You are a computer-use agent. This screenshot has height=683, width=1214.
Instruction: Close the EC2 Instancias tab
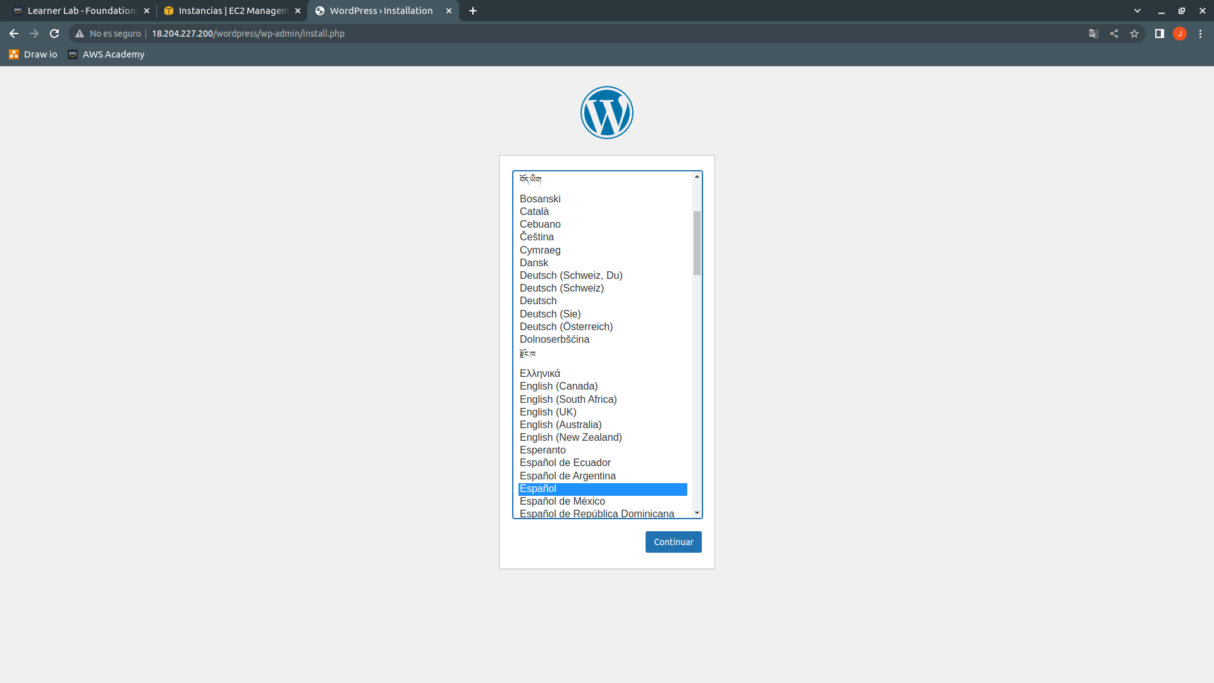point(298,11)
